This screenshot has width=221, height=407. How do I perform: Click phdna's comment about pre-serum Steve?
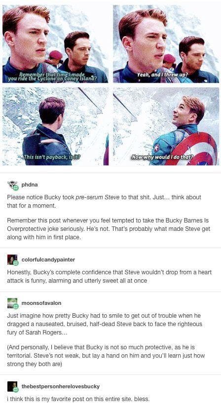coord(104,201)
